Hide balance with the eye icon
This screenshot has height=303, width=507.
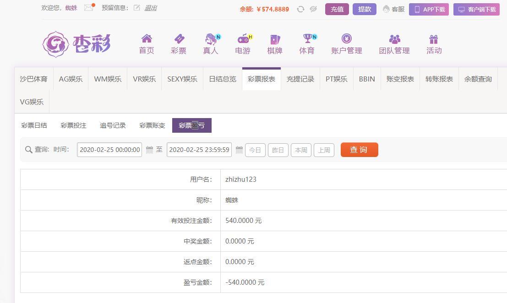tap(313, 9)
